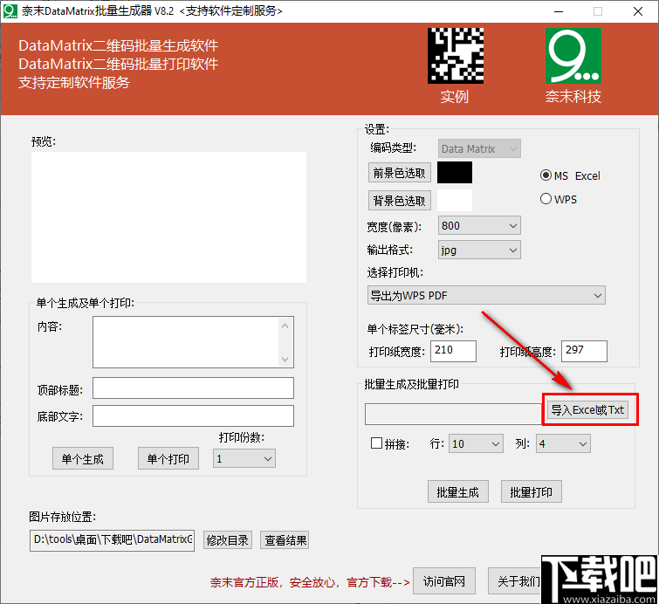Screen dimensions: 659x604
Task: Click the 内容 scrollbar down arrow
Action: 285,359
